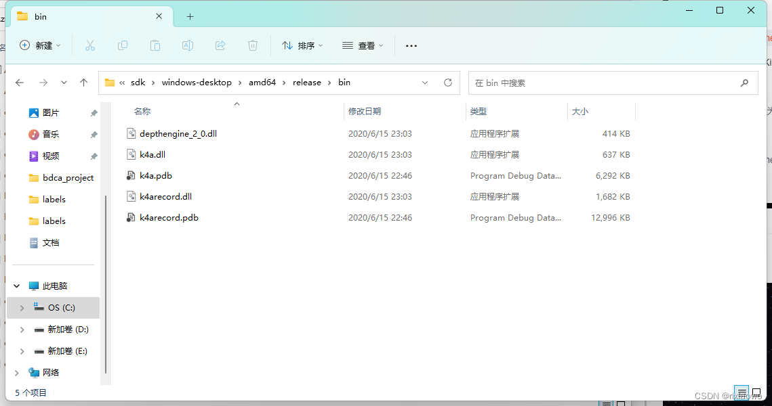Click the Copy icon in the toolbar
Image resolution: width=772 pixels, height=406 pixels.
[x=123, y=45]
